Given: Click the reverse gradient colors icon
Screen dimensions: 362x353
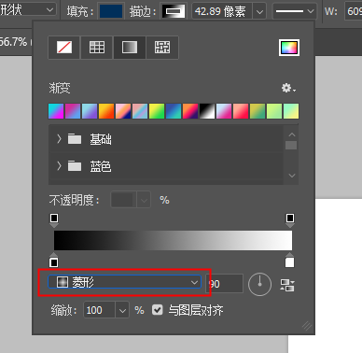Looking at the screenshot, I should click(287, 285).
